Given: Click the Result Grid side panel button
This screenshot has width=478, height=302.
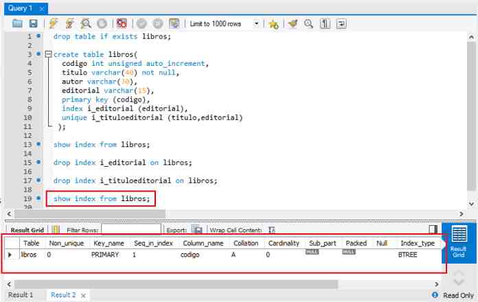Looking at the screenshot, I should (458, 240).
